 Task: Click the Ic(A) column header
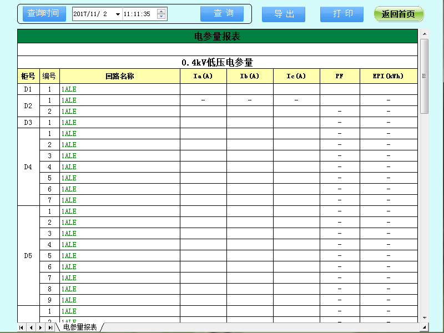[296, 76]
